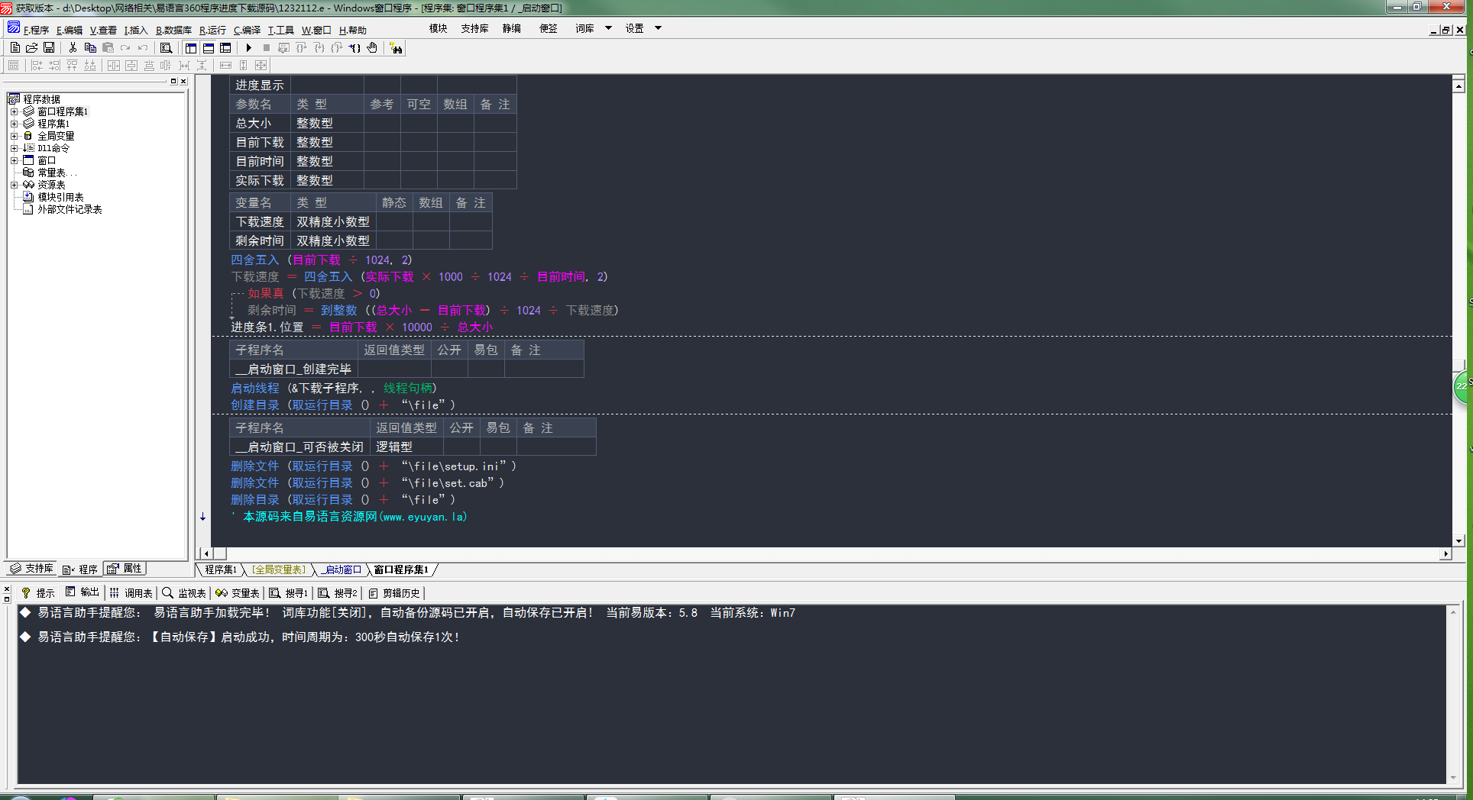This screenshot has width=1473, height=800.
Task: Open the C.编译 menu
Action: click(x=247, y=31)
